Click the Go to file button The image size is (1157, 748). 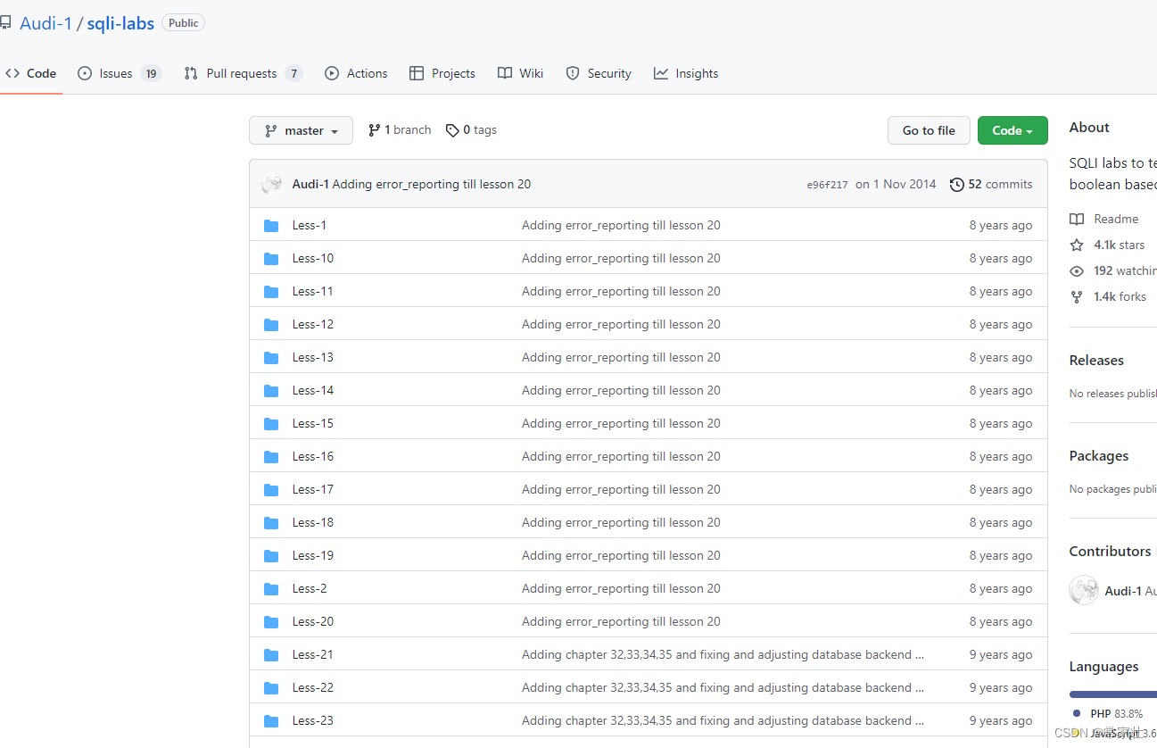[929, 130]
